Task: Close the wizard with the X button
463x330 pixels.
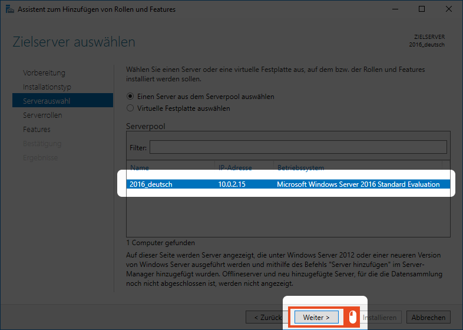Action: [x=448, y=9]
